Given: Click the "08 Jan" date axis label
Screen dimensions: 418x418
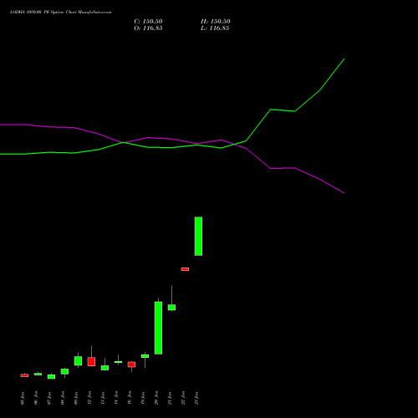Looking at the screenshot, I should click(63, 398).
